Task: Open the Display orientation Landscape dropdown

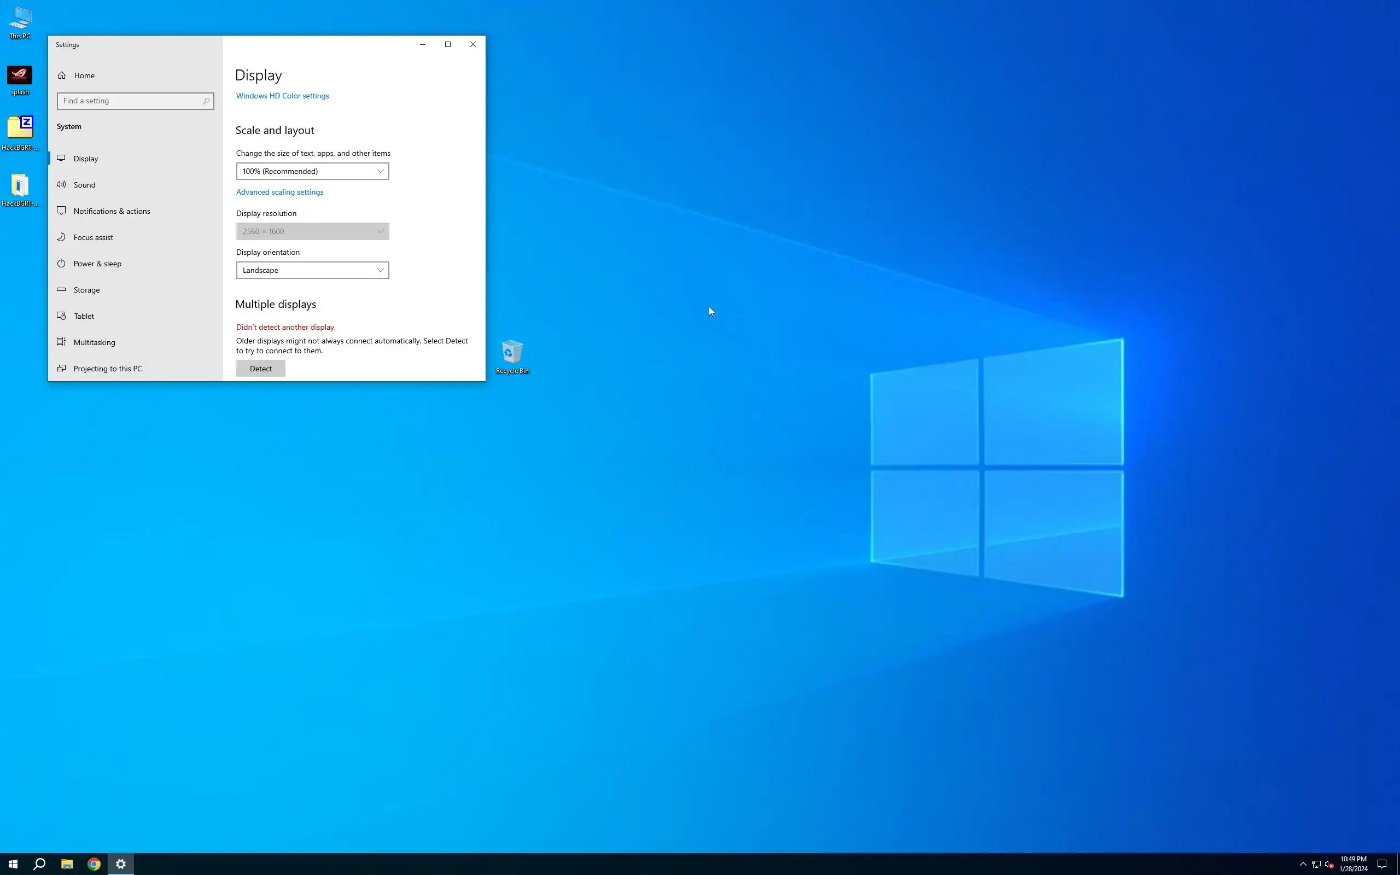Action: click(x=312, y=270)
